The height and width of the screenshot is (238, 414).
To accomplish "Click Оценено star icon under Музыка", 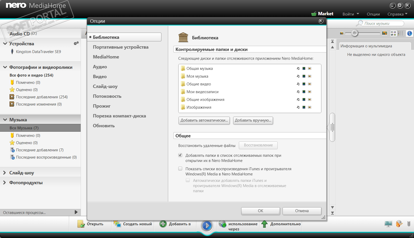I will [12, 143].
